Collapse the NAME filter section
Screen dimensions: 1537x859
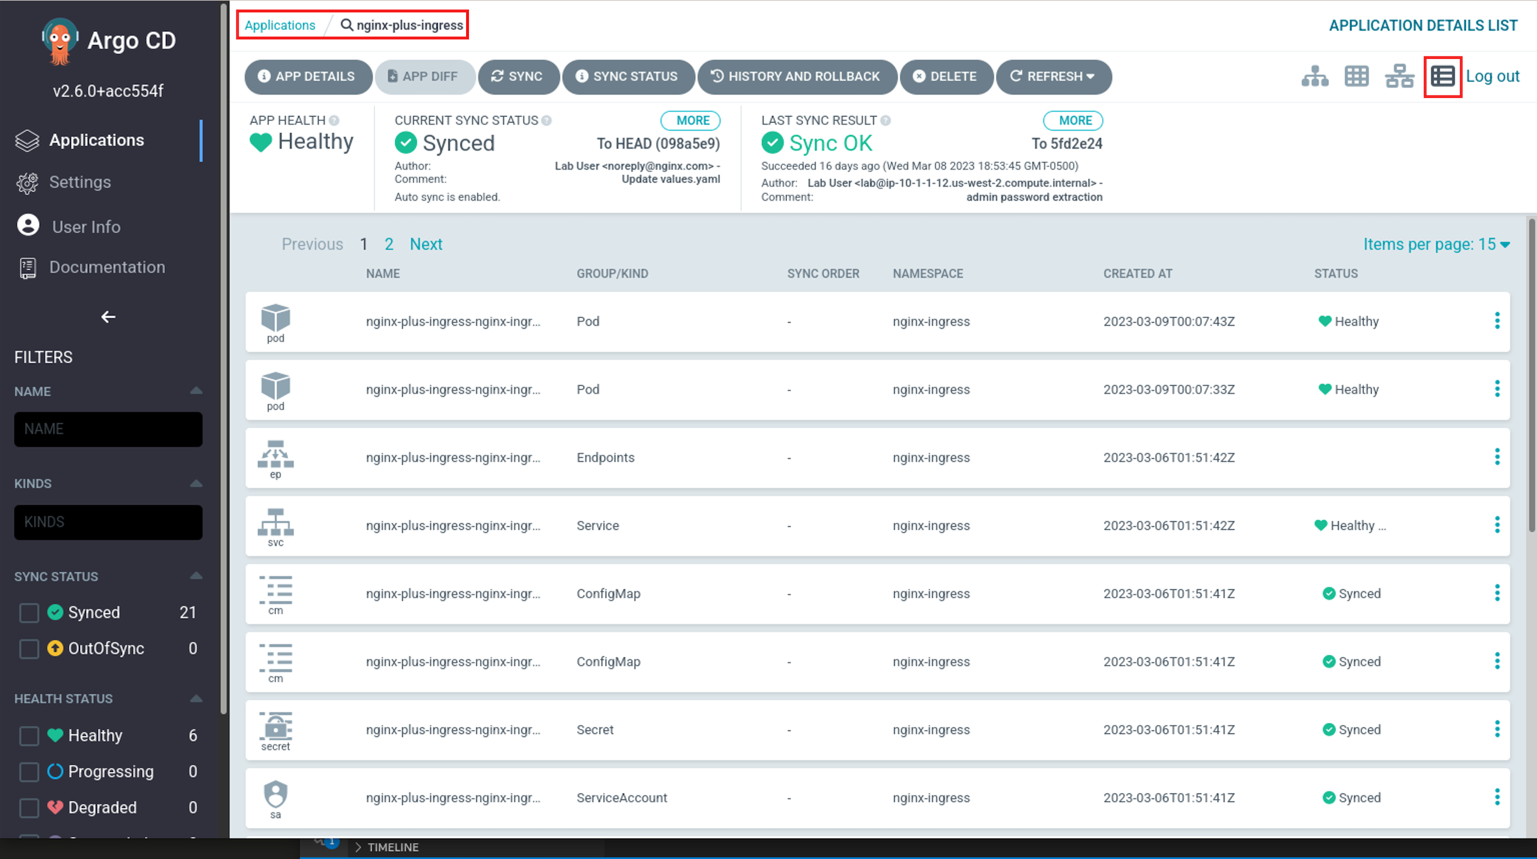196,391
